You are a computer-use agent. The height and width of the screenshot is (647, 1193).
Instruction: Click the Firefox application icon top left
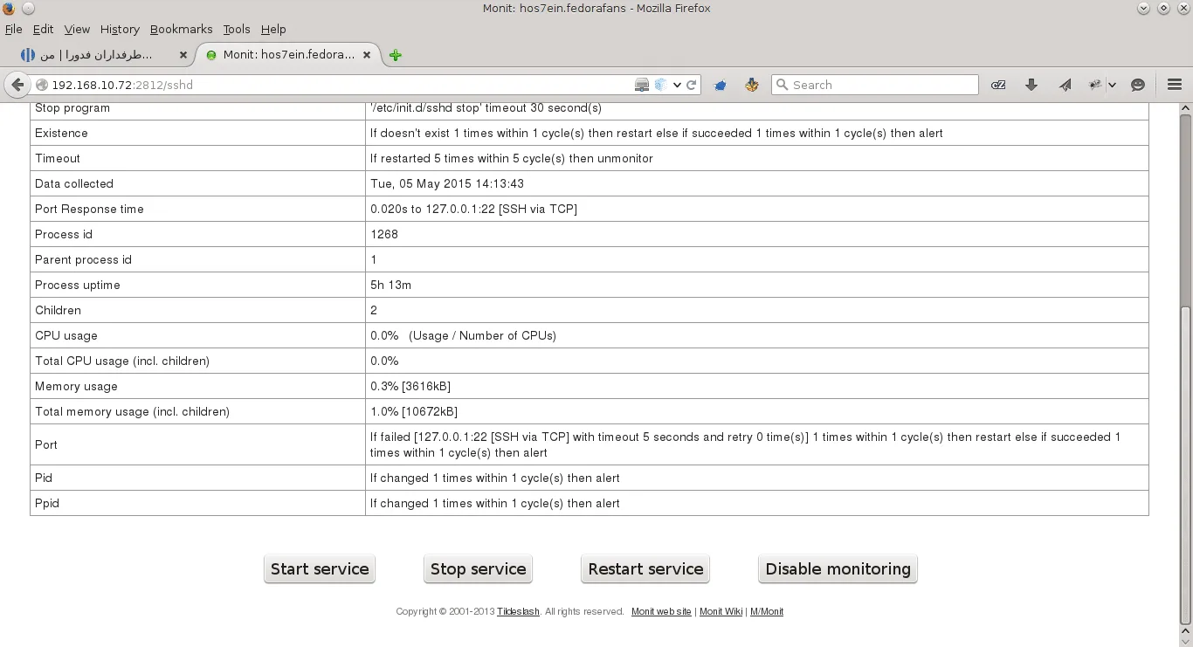[9, 8]
